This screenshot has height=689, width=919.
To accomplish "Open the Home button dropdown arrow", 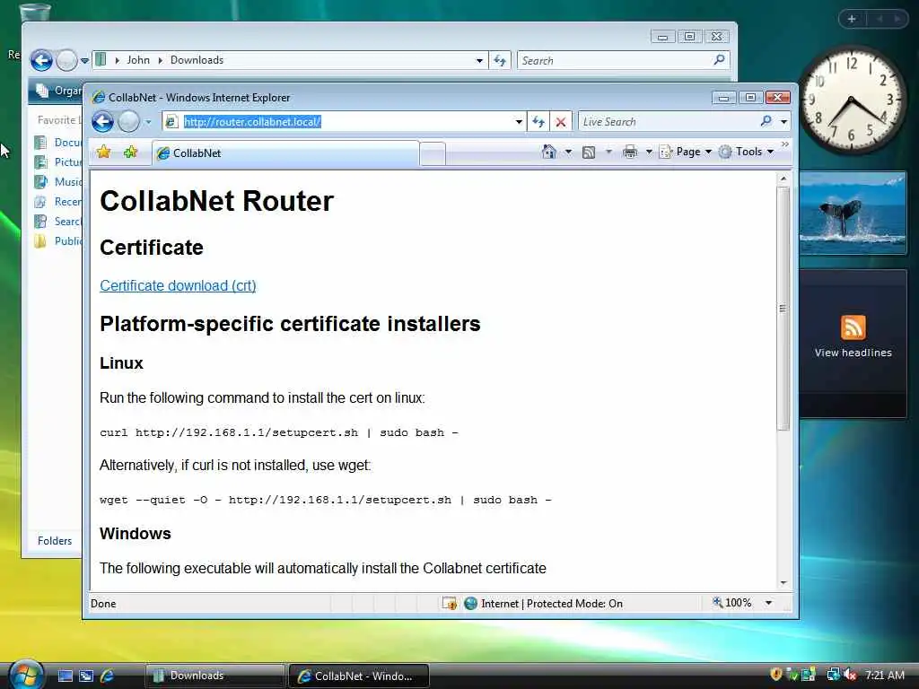I will (568, 153).
